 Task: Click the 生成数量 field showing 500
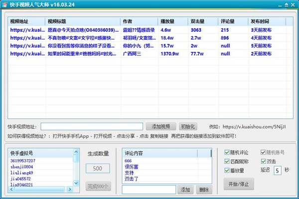click(x=98, y=169)
